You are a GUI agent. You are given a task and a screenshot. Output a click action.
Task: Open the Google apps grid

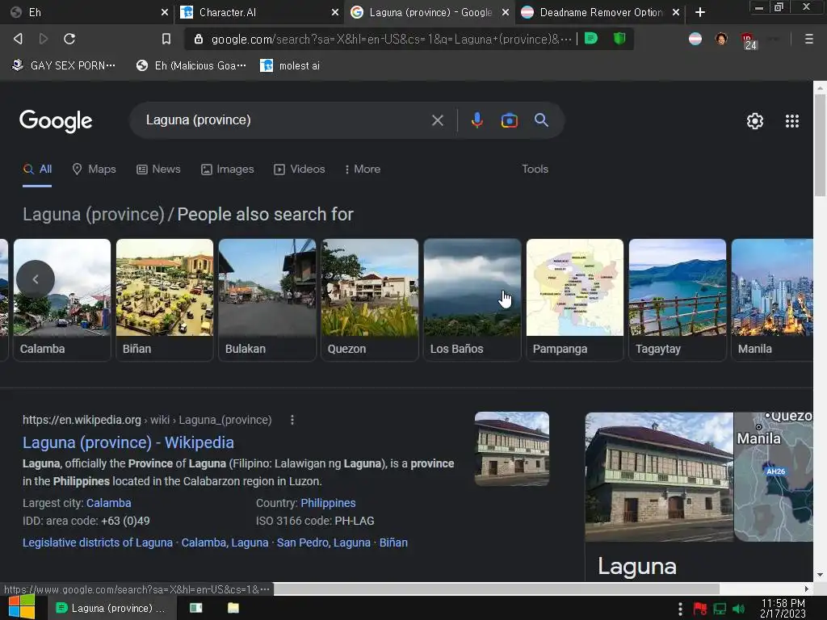tap(791, 121)
